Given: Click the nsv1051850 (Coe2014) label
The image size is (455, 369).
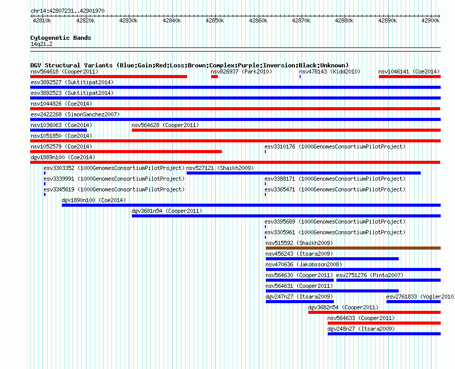Looking at the screenshot, I should point(61,136).
